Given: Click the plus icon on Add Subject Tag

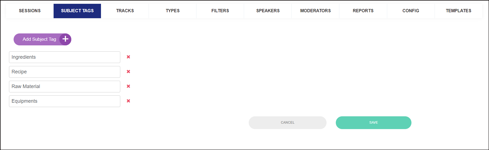Looking at the screenshot, I should click(x=65, y=39).
